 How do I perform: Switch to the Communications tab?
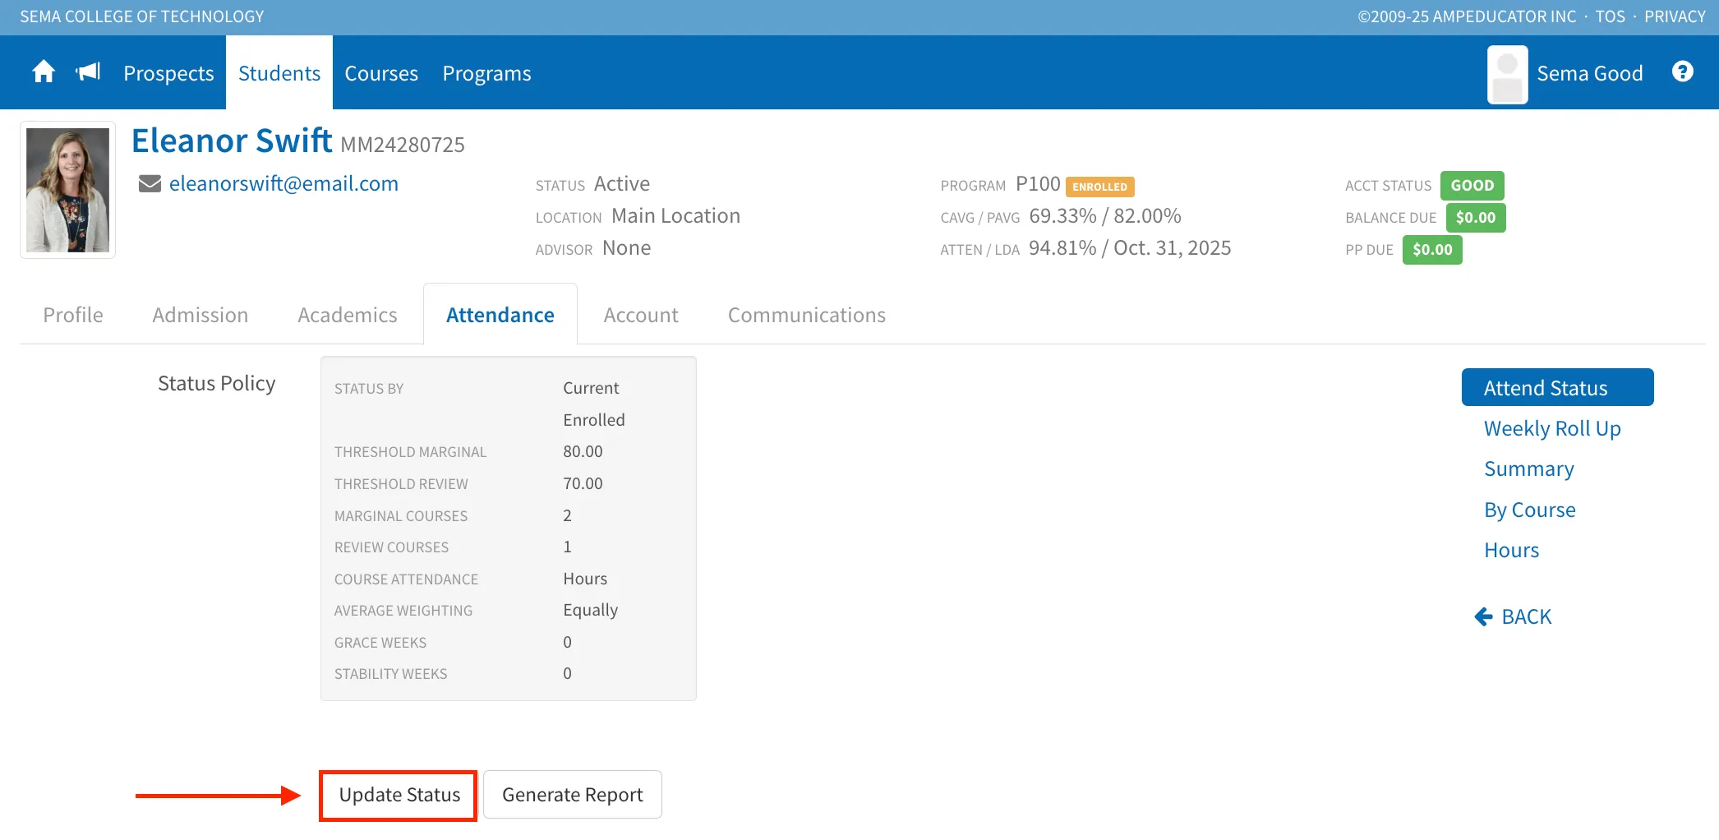(x=807, y=315)
